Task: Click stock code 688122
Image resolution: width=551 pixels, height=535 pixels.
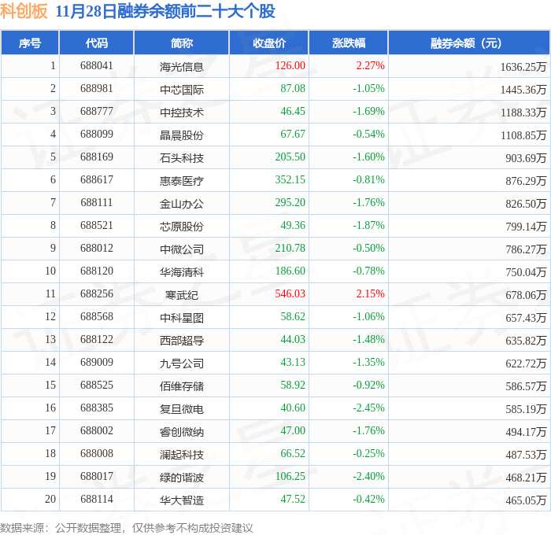Action: pyautogui.click(x=97, y=340)
